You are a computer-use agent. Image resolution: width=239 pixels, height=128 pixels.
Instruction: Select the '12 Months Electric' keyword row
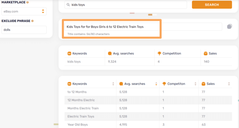148,100
